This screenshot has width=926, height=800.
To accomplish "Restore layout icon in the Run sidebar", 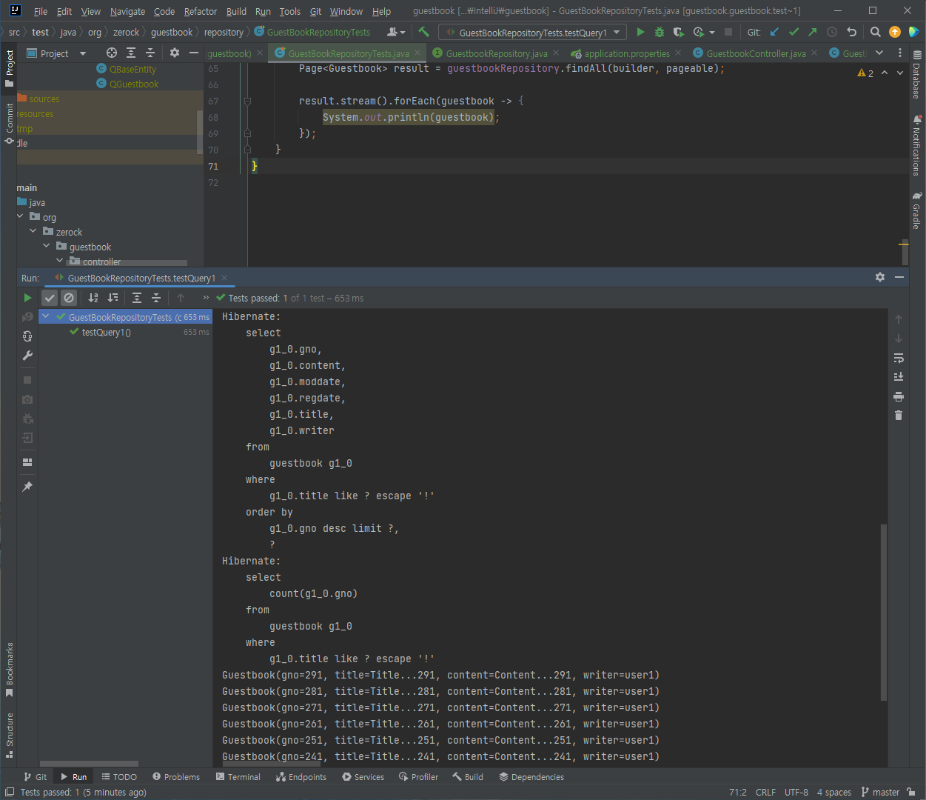I will coord(27,462).
